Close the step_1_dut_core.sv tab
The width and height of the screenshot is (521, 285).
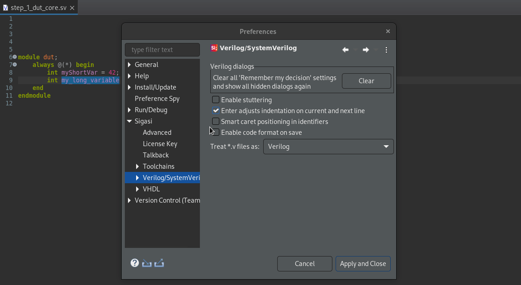click(72, 8)
